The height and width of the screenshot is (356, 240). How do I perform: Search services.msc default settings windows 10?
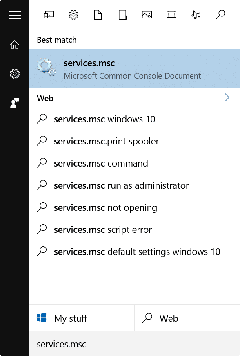click(135, 252)
